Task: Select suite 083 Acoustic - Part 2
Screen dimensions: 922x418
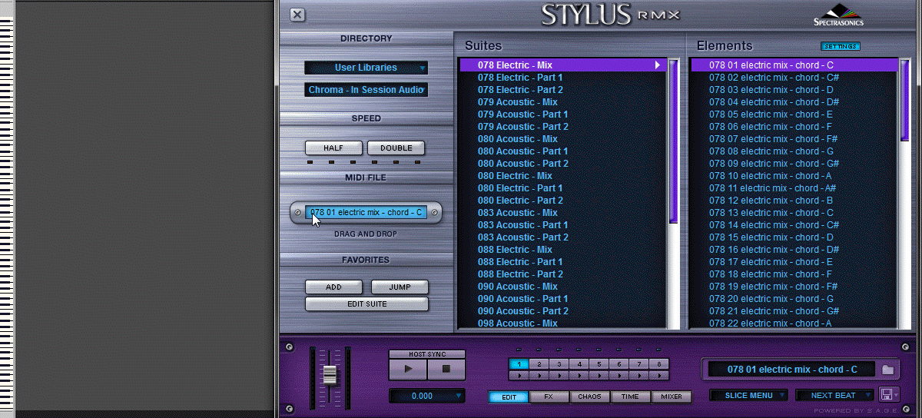Action: pyautogui.click(x=564, y=237)
